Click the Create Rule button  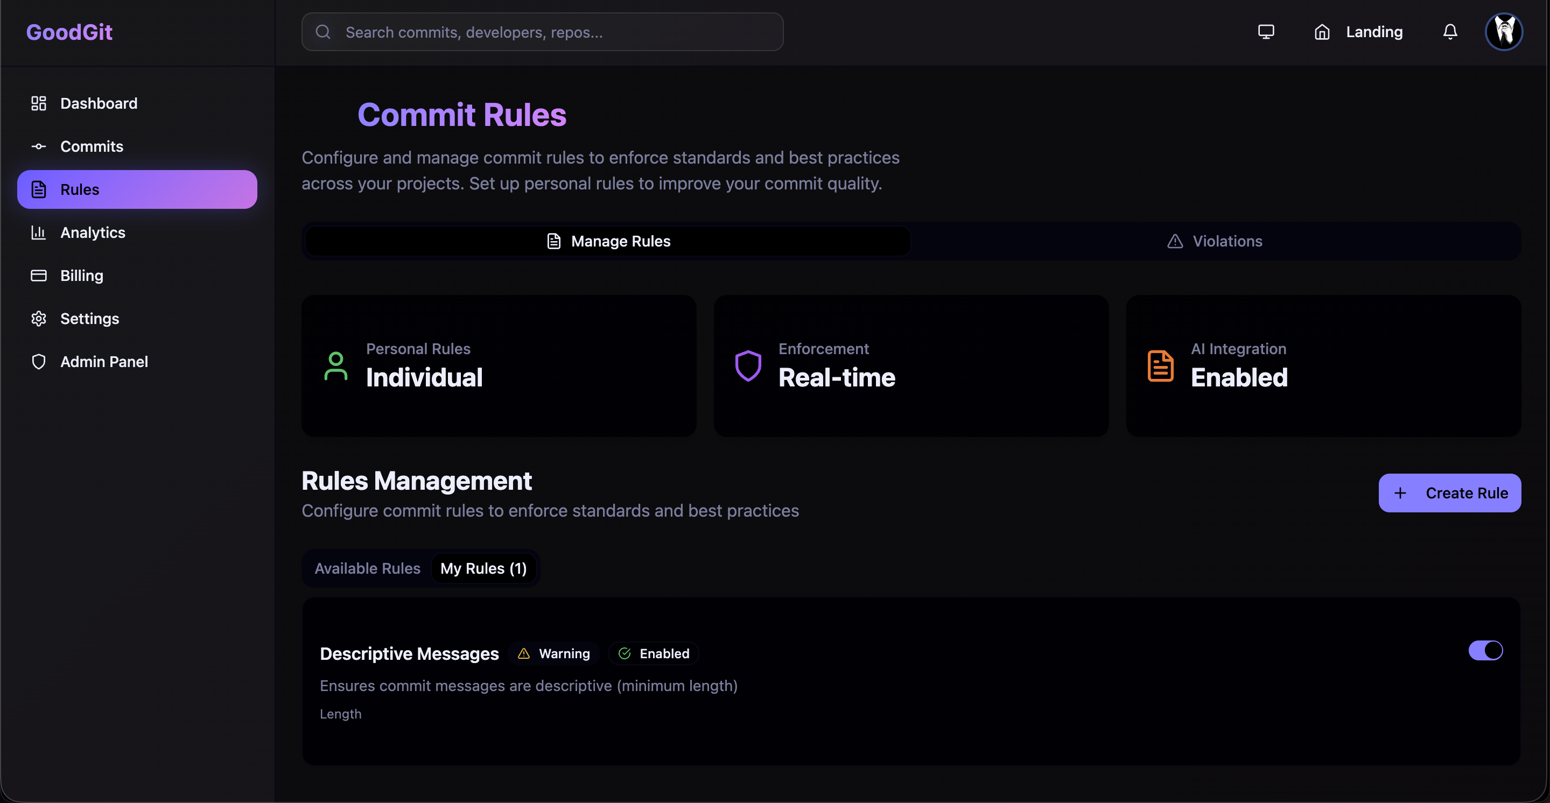1449,493
